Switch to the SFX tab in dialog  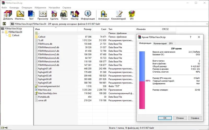pyautogui.click(x=171, y=44)
